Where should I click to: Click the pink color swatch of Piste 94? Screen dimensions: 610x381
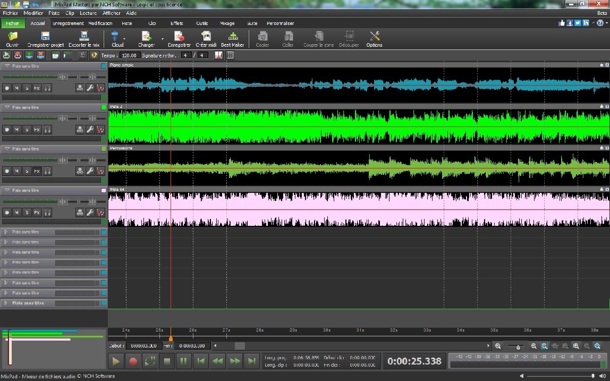point(104,190)
